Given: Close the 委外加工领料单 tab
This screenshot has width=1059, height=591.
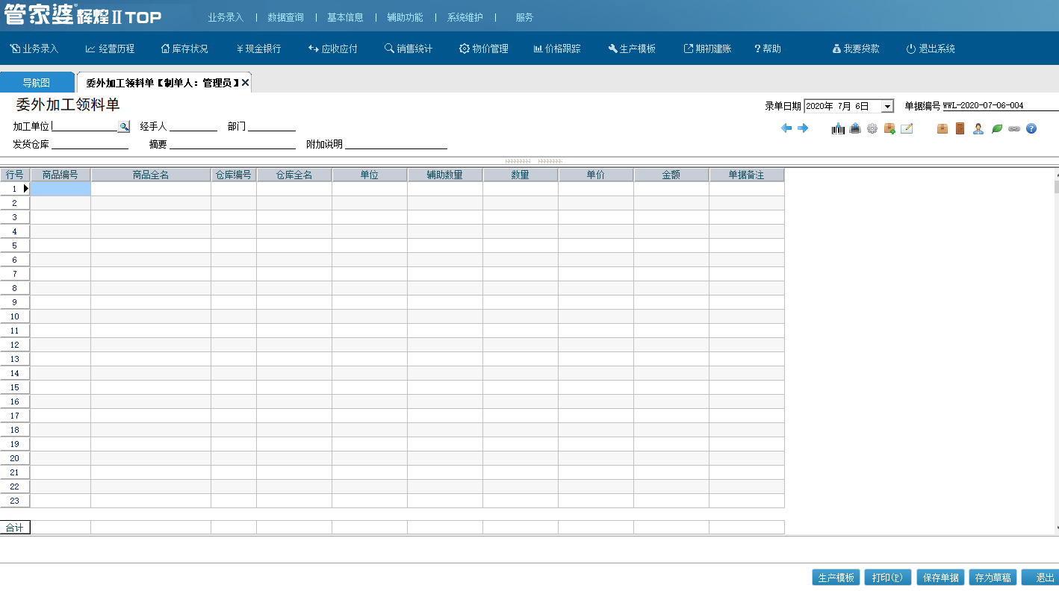Looking at the screenshot, I should pyautogui.click(x=245, y=83).
